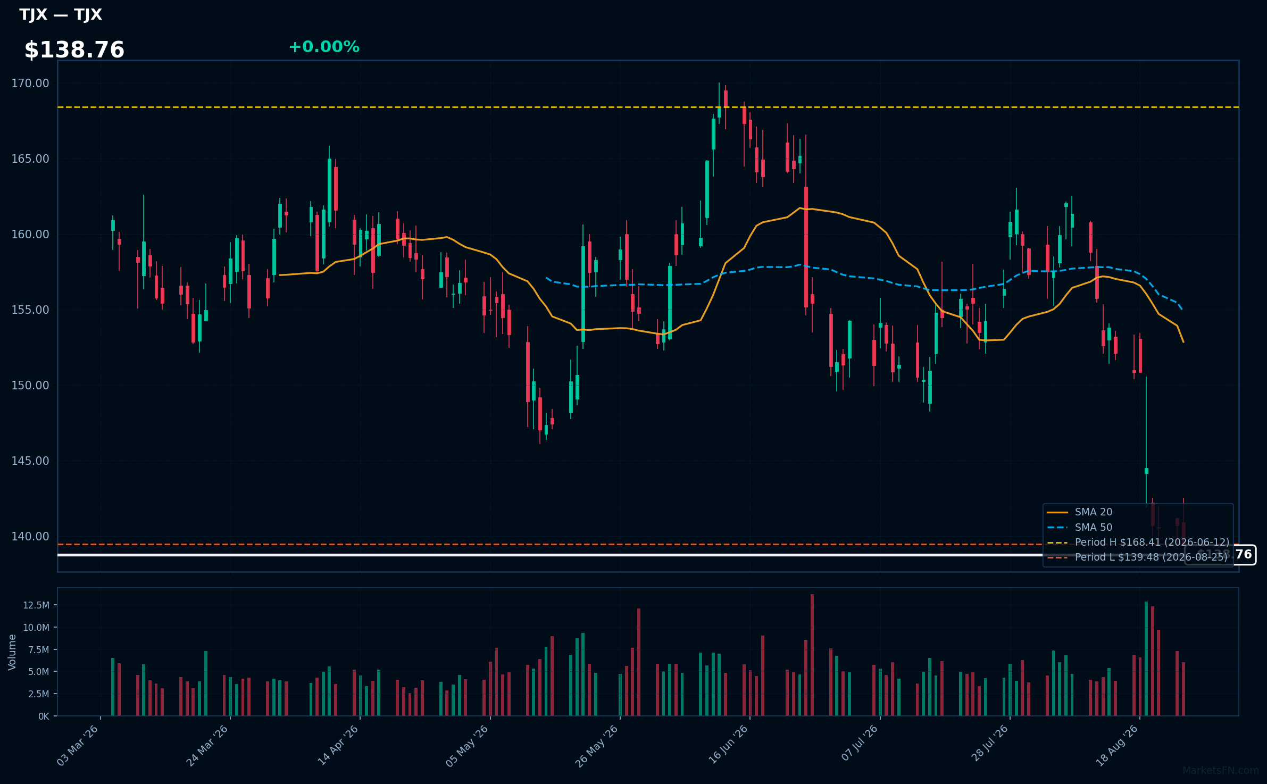1267x784 pixels.
Task: Click the tall green volume bar near 18 Aug
Action: (x=1146, y=658)
